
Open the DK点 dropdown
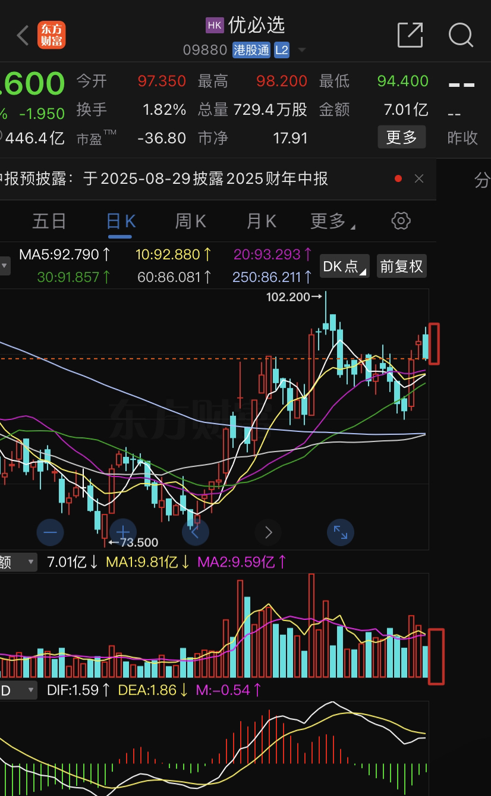tap(345, 266)
